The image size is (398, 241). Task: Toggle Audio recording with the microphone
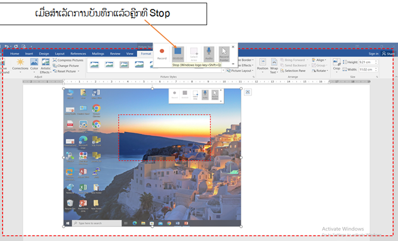click(x=208, y=53)
